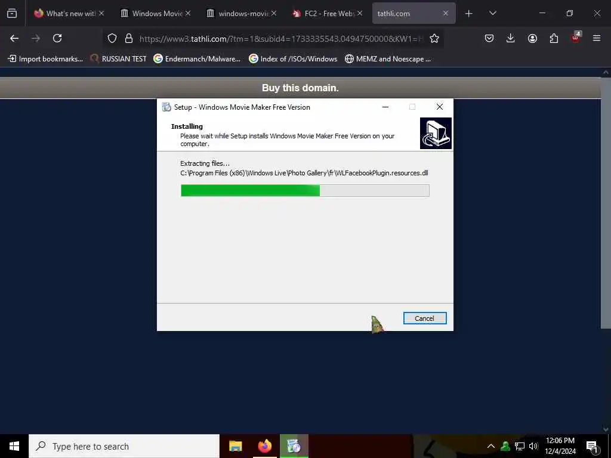Open the extensions puzzle icon
Viewport: 611px width, 458px height.
click(554, 38)
